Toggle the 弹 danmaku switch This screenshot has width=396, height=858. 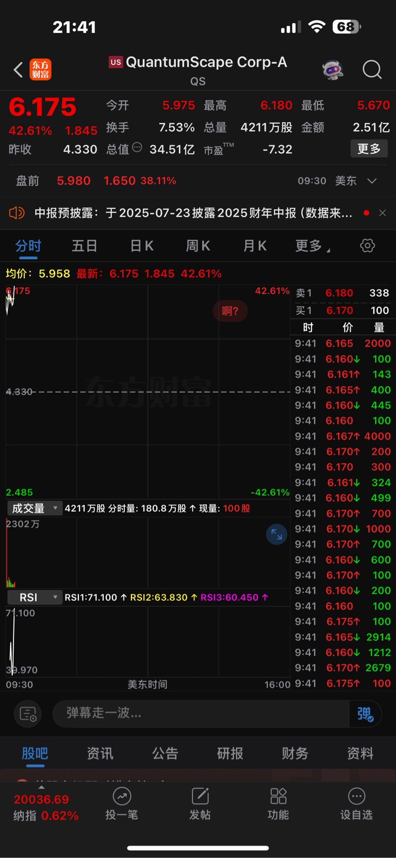(366, 714)
